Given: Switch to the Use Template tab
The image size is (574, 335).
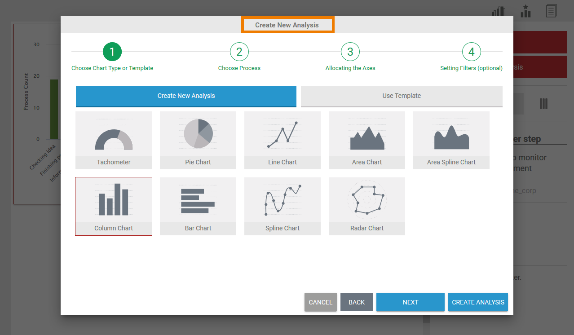Looking at the screenshot, I should tap(402, 96).
